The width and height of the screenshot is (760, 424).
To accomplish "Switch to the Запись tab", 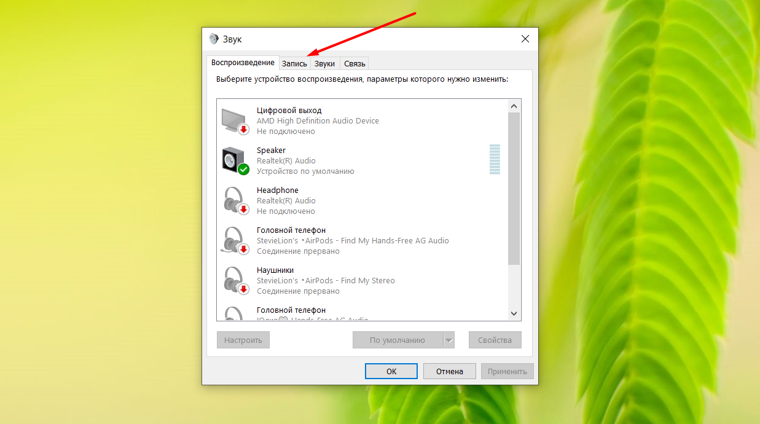I will click(294, 63).
